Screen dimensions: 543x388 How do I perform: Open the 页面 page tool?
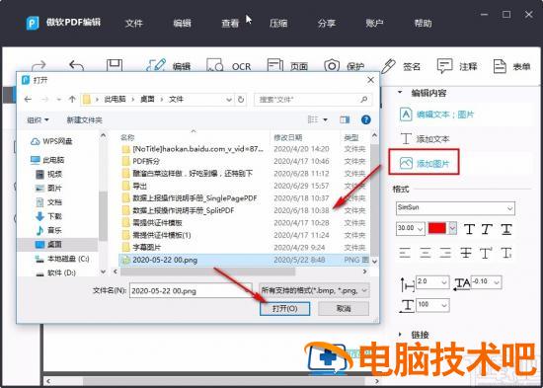287,66
